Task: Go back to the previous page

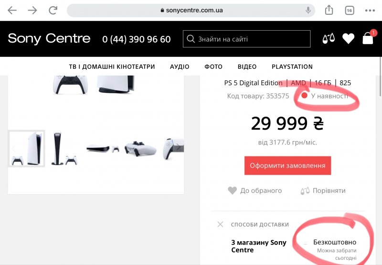Action: 12,10
